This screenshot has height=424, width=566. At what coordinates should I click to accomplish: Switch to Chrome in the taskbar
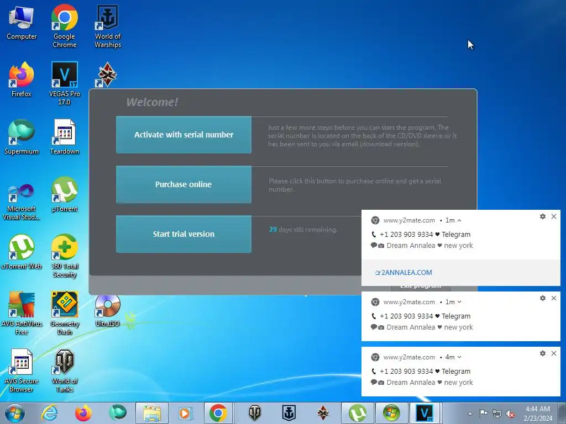pos(218,413)
